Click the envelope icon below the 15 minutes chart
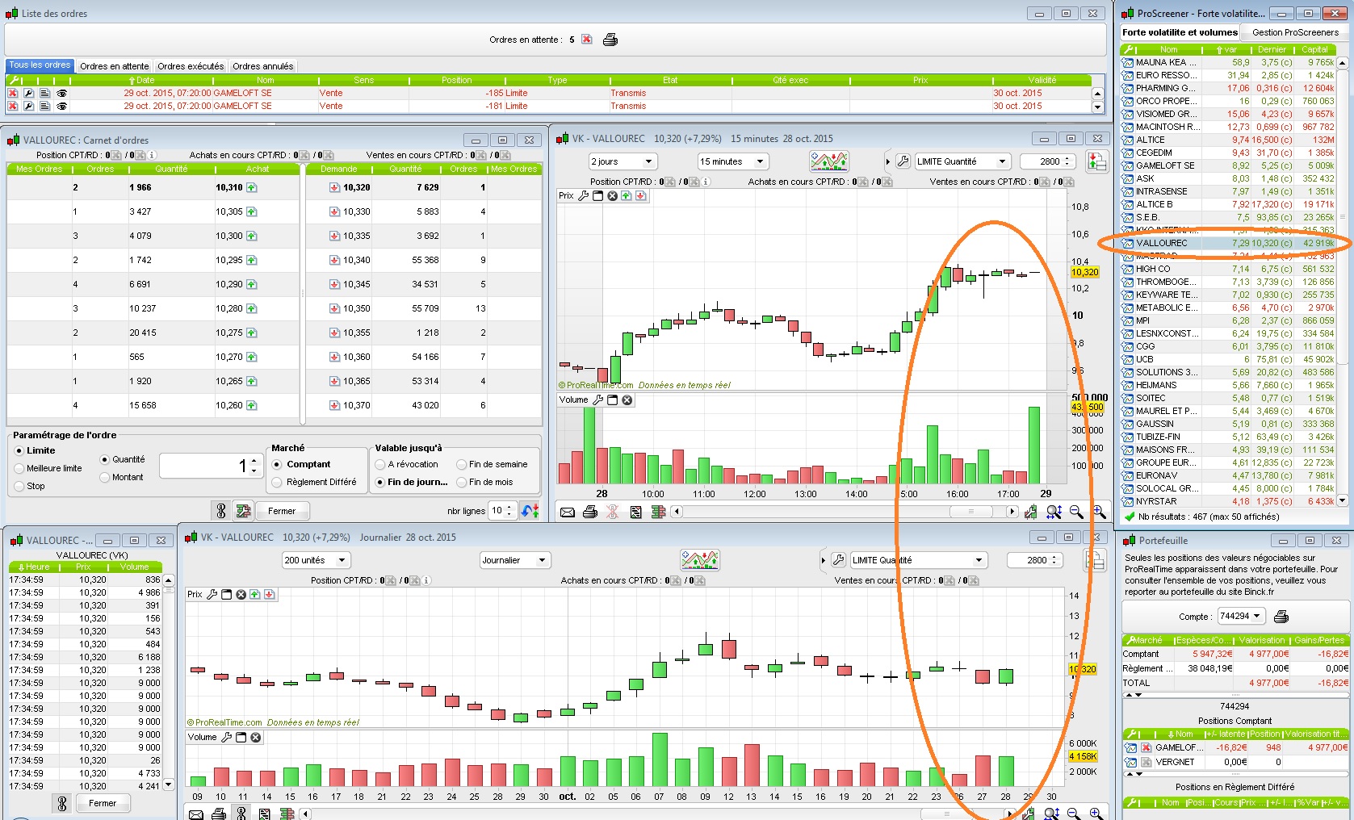This screenshot has width=1354, height=820. [568, 512]
